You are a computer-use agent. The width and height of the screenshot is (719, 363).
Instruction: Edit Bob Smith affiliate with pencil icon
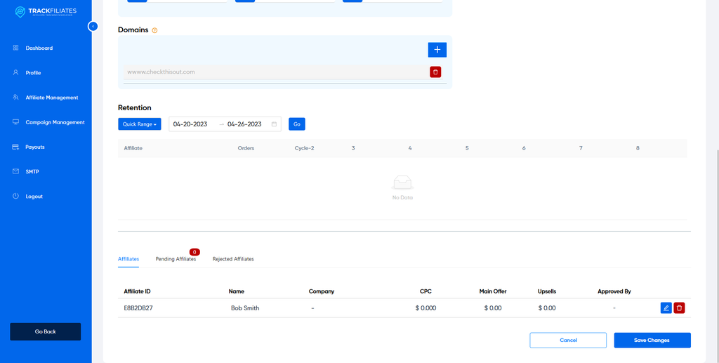[x=666, y=308]
